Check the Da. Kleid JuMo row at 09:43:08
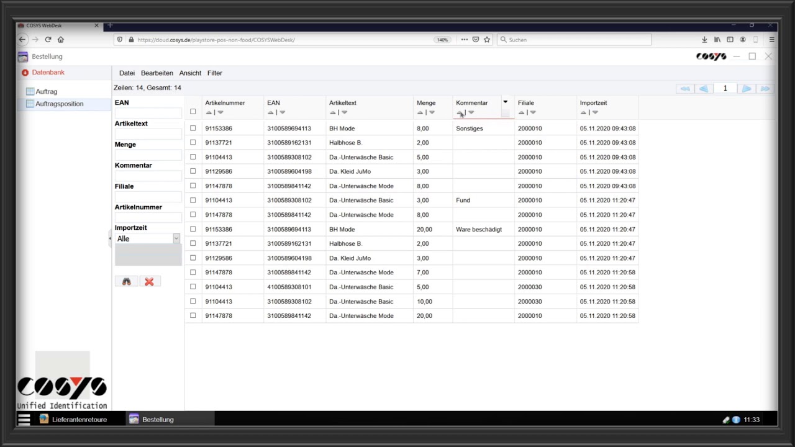Image resolution: width=795 pixels, height=447 pixels. point(193,171)
